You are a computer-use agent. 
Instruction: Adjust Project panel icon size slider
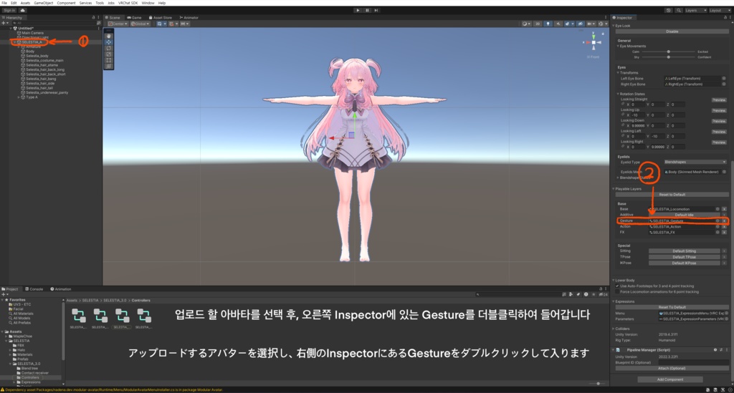598,384
